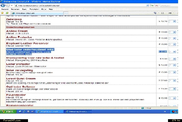
Task: Click into the URL address bar
Action: 70,5
